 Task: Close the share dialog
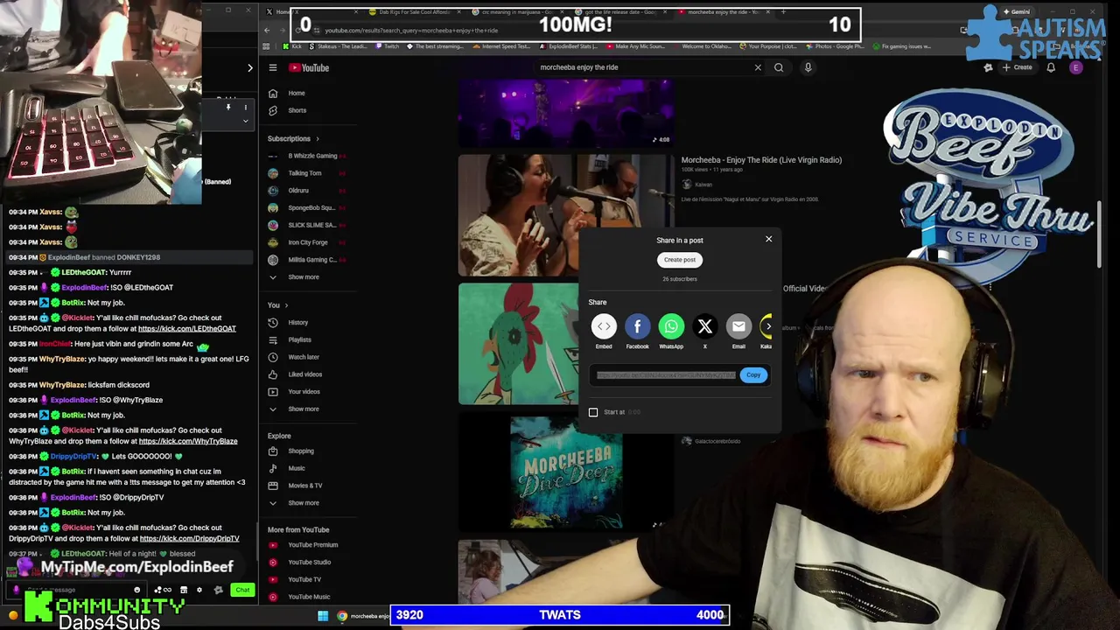click(x=769, y=239)
